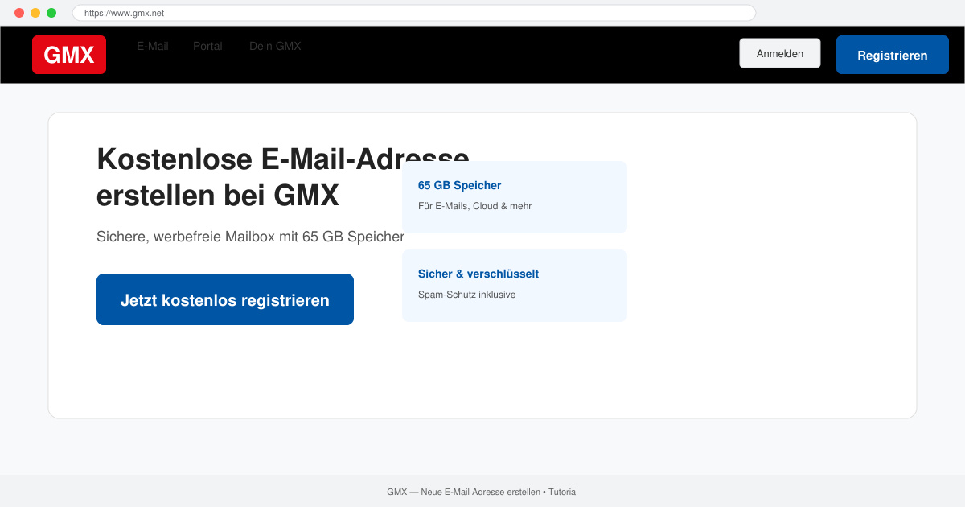Click the text Spam-Schutz inklusive
This screenshot has height=507, width=965.
point(466,295)
